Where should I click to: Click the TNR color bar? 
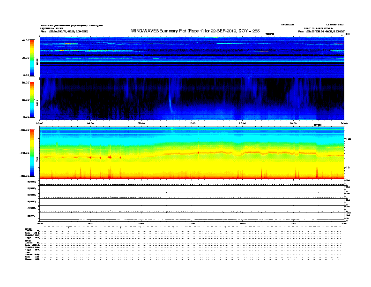pos(32,153)
